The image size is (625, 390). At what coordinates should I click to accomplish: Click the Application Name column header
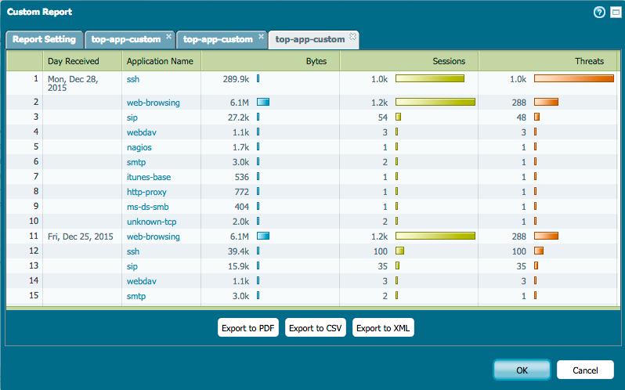coord(161,61)
